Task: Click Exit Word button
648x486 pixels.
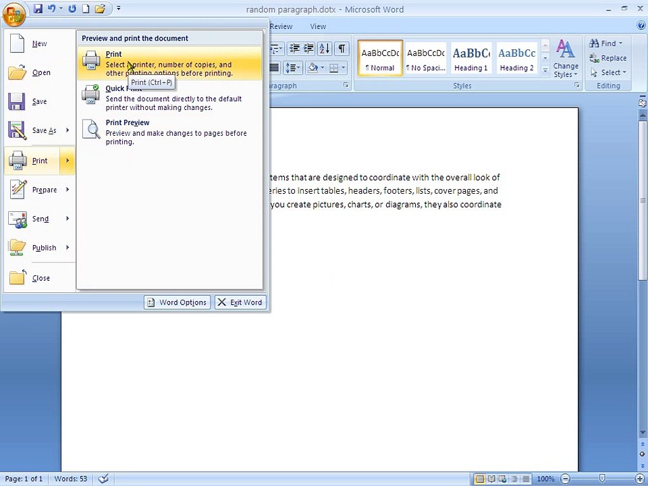Action: [x=240, y=302]
